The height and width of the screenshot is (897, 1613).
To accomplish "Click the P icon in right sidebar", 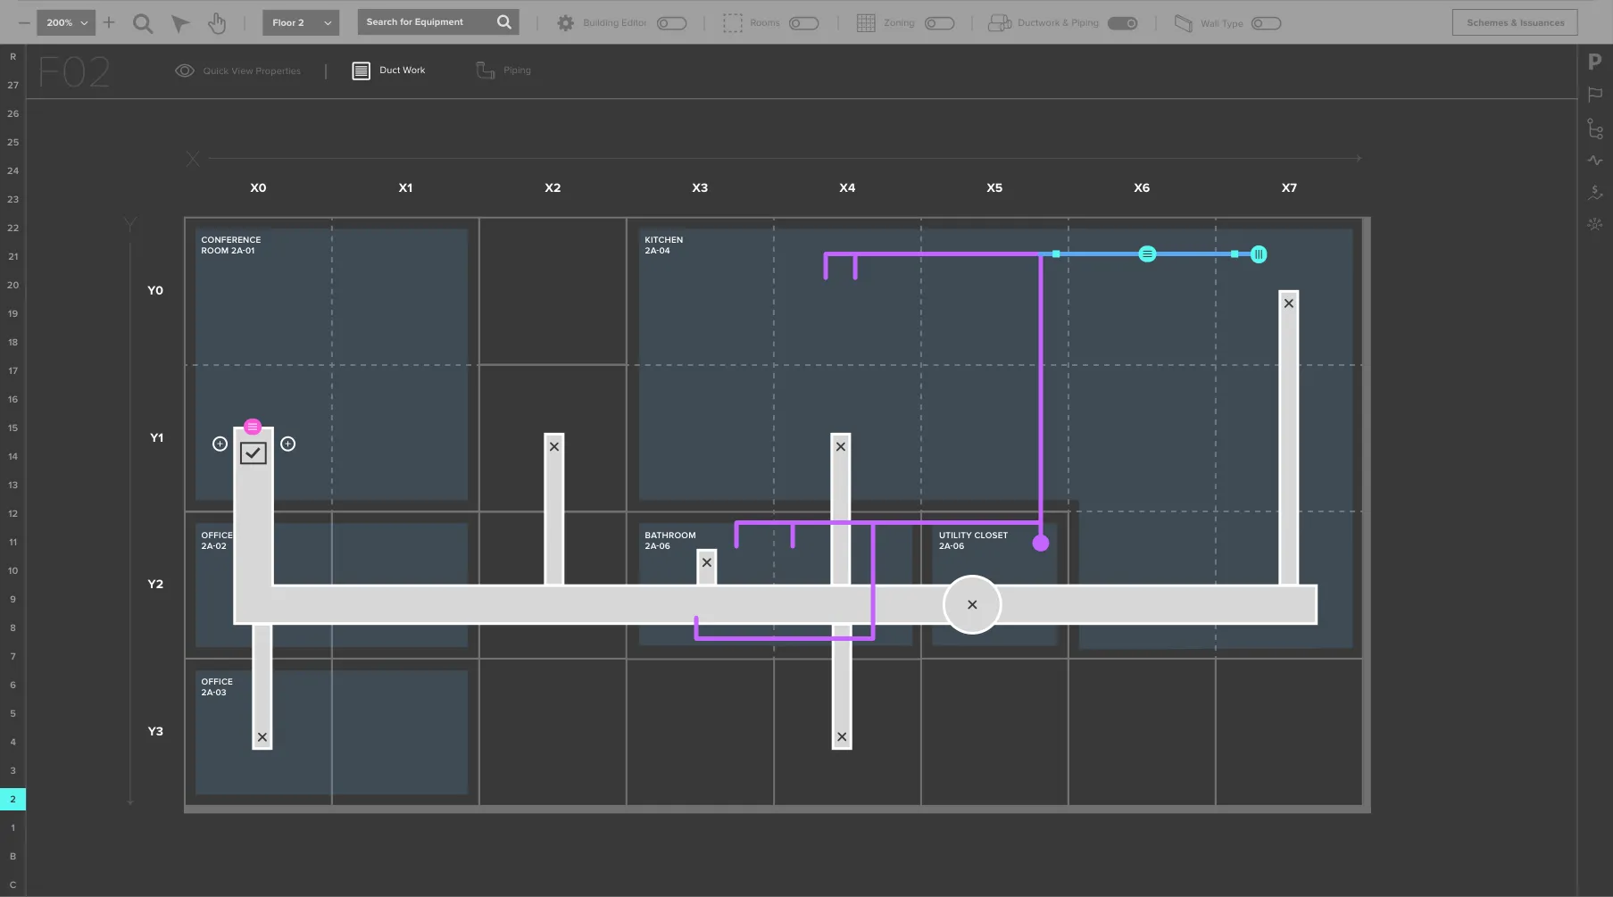I will [1595, 62].
